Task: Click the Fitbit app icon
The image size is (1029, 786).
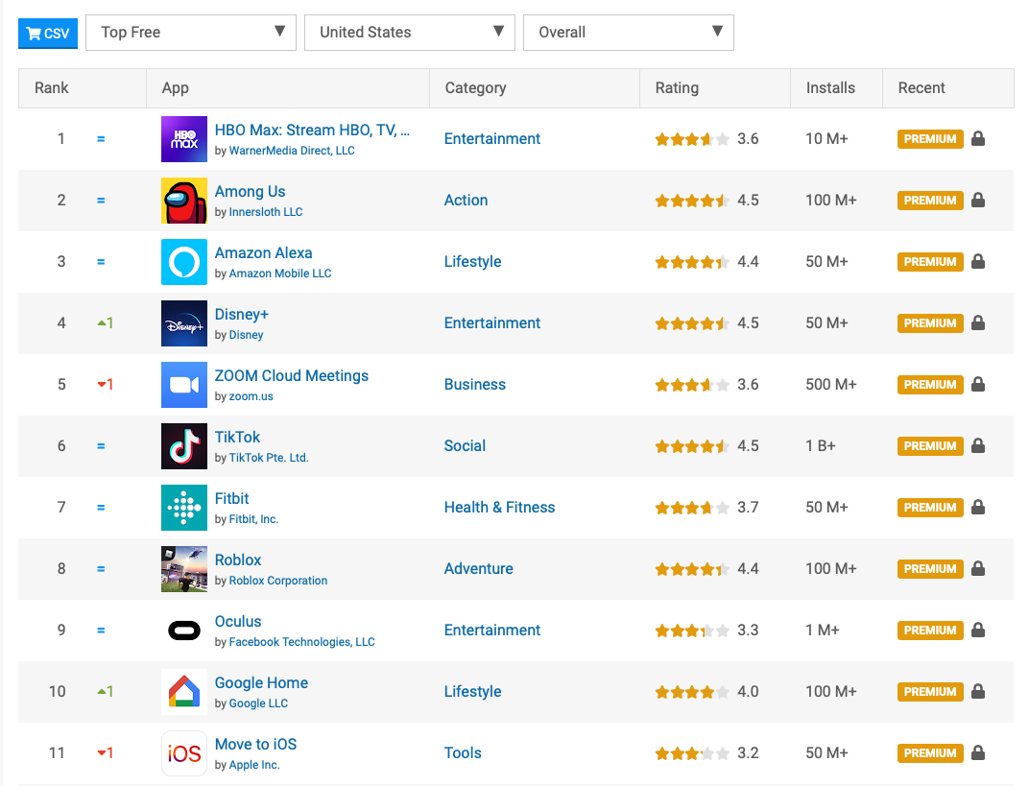Action: point(184,507)
